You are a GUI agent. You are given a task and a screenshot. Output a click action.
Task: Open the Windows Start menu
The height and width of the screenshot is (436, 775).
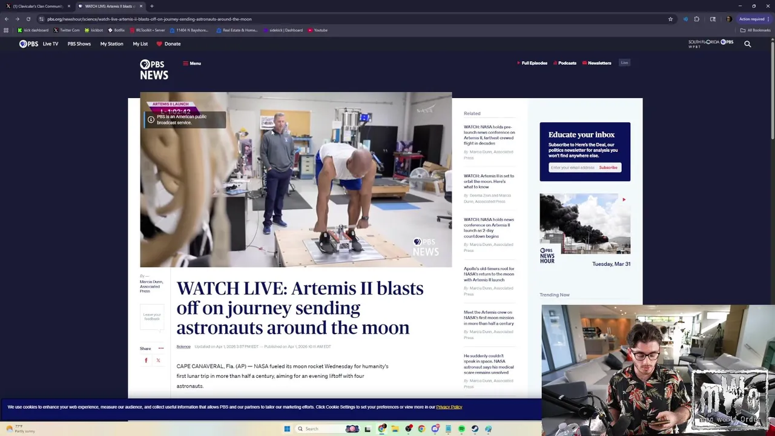[287, 429]
